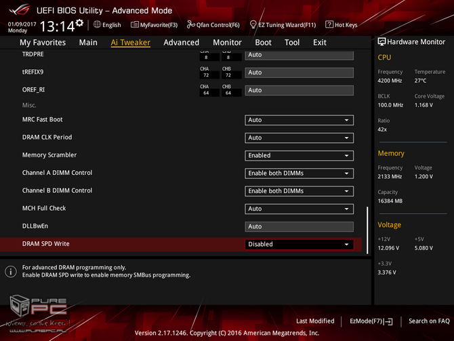Image resolution: width=454 pixels, height=341 pixels.
Task: Click the info icon beside help text
Action: [11, 271]
